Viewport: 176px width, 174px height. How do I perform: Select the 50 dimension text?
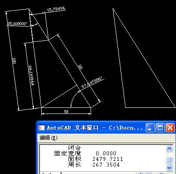click(66, 112)
